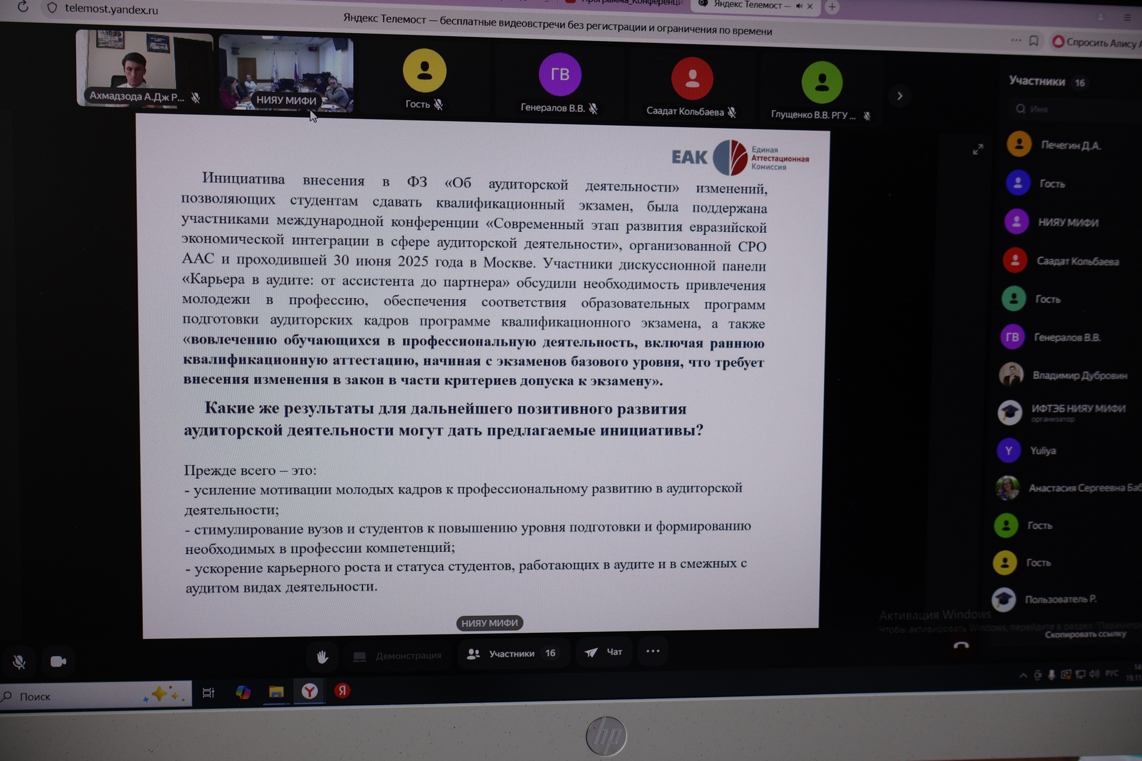Switch to the Программа_Конференции tab
The height and width of the screenshot is (761, 1142).
(x=623, y=2)
